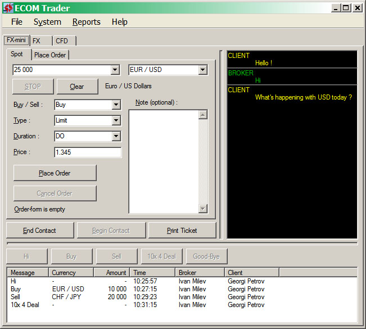This screenshot has width=366, height=329.
Task: Click the Amount column header
Action: pos(111,273)
